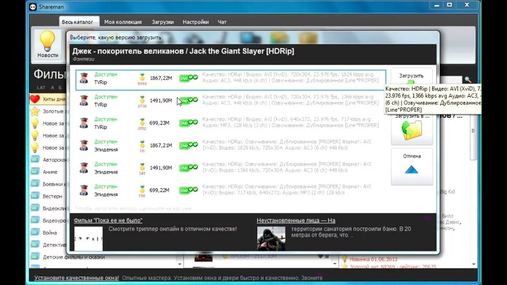Open Золотые star category
The image size is (507, 285).
(x=48, y=111)
